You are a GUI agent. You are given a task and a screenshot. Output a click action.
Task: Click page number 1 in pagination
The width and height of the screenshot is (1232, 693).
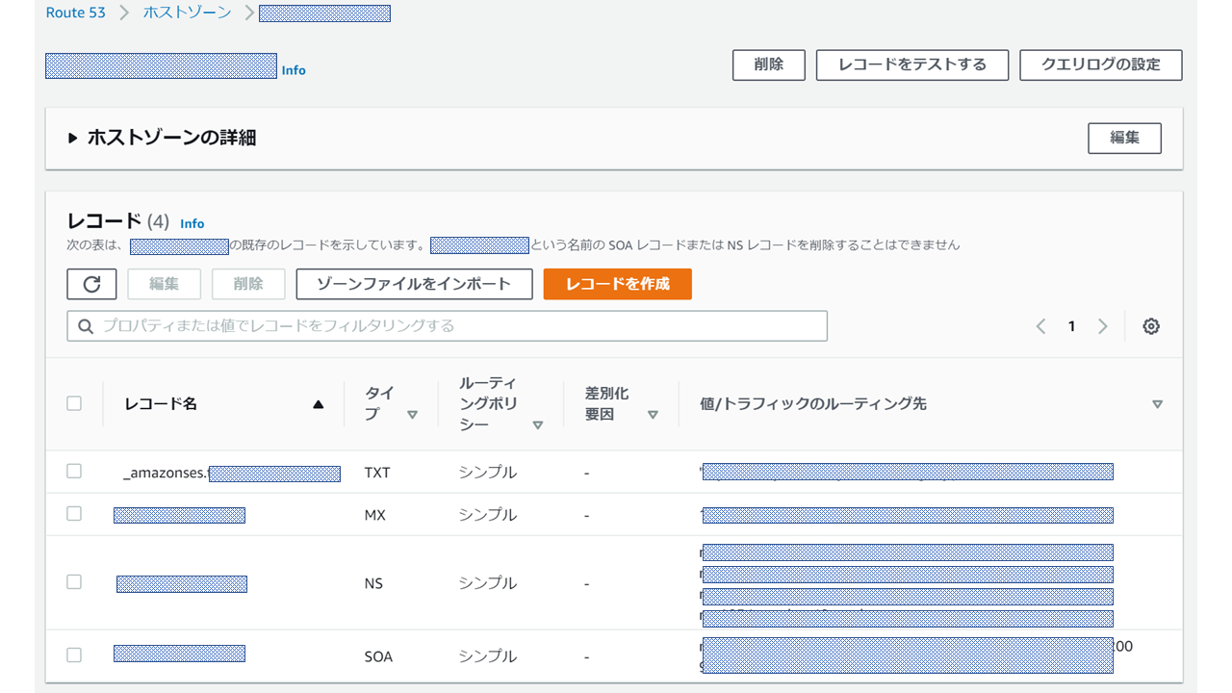tap(1071, 326)
